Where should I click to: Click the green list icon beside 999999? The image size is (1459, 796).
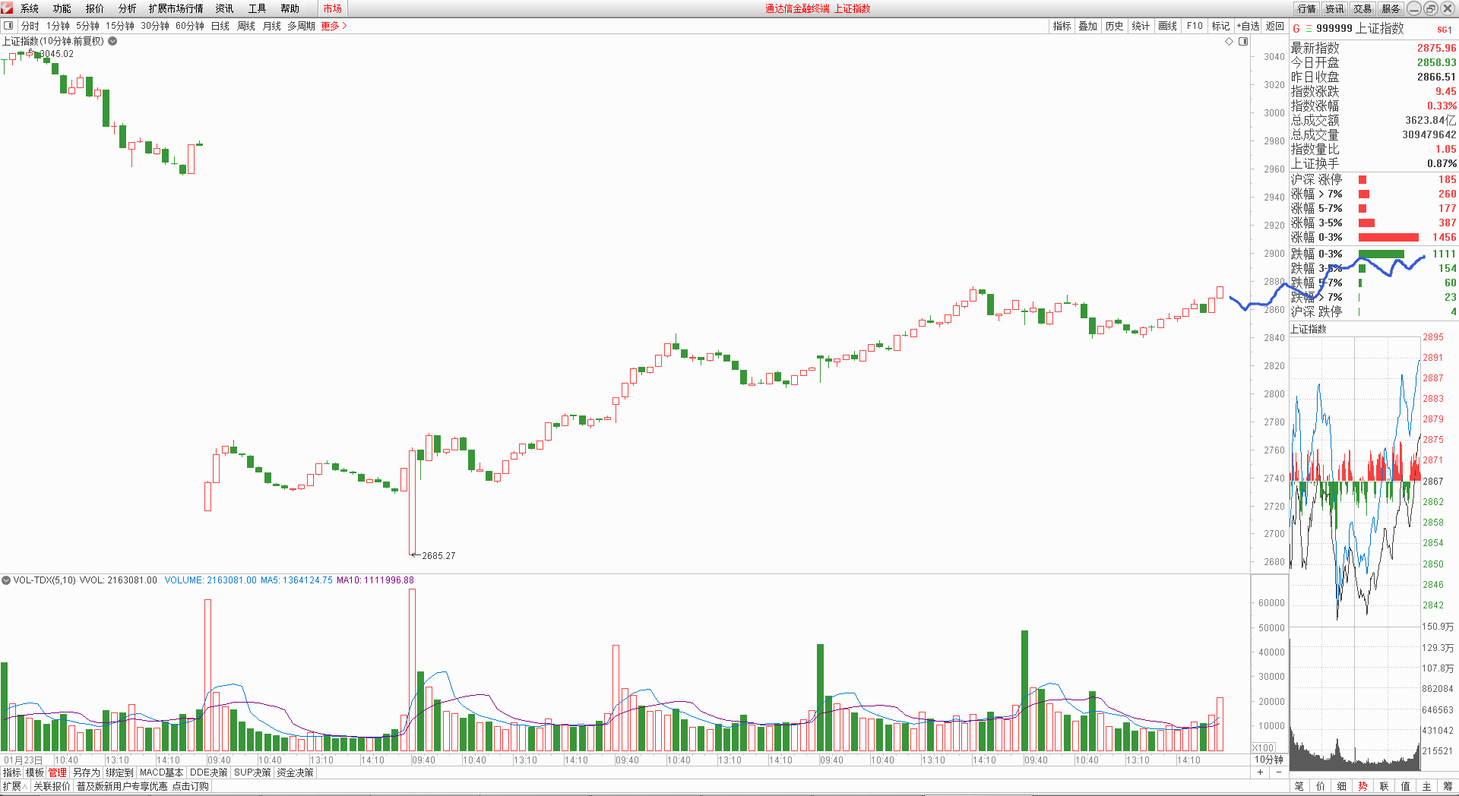coord(1309,29)
